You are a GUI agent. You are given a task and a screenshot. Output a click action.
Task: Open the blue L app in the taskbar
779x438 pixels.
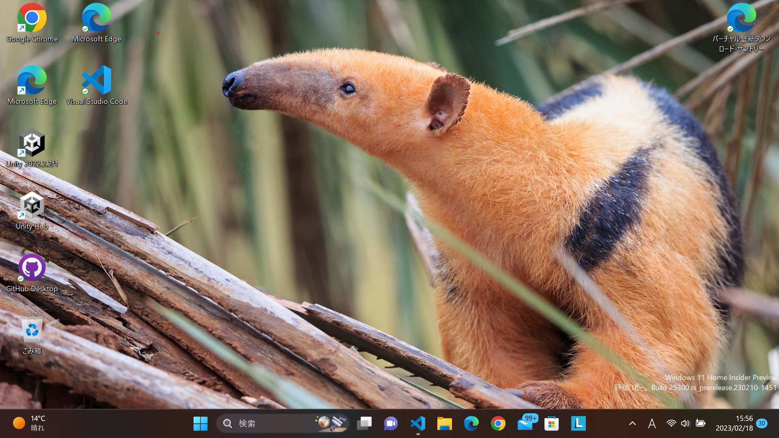[x=578, y=423]
